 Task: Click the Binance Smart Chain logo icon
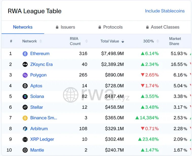(25, 118)
